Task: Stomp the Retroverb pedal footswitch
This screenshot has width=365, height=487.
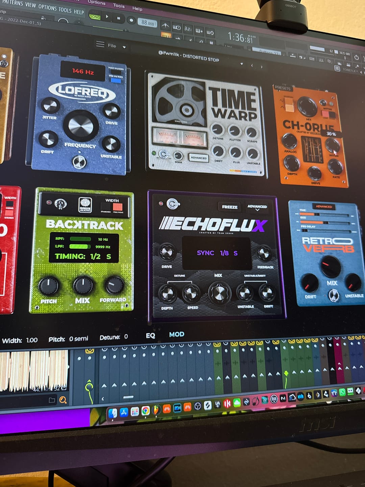Action: pyautogui.click(x=333, y=296)
